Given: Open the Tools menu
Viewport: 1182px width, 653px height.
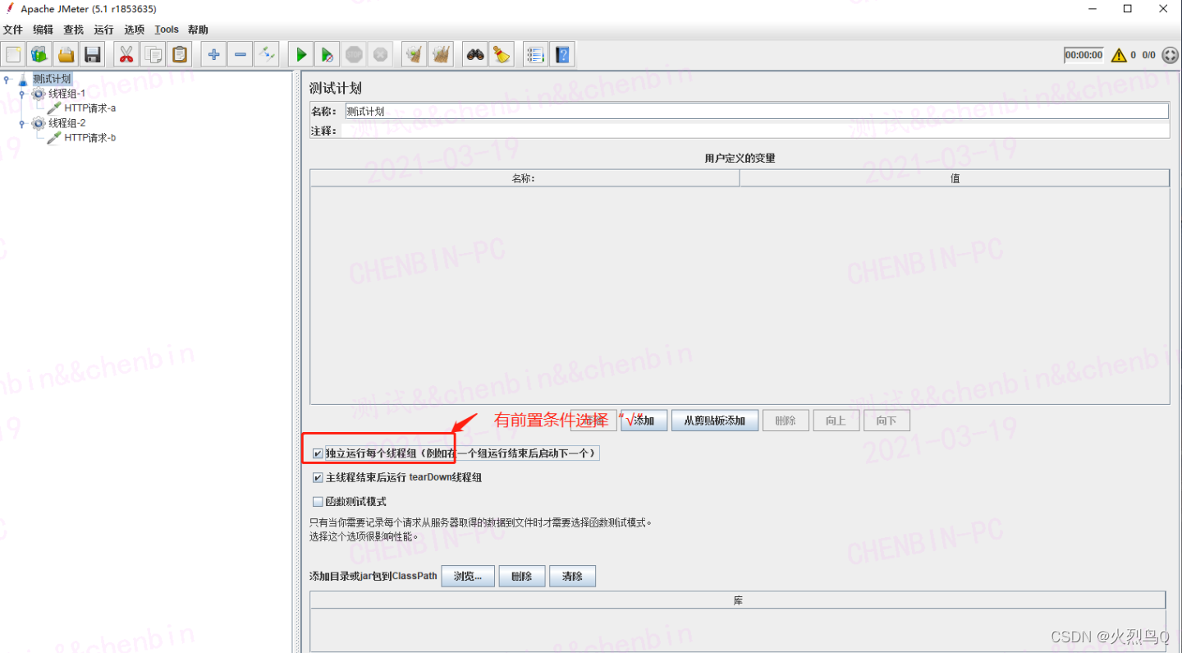Looking at the screenshot, I should point(167,30).
